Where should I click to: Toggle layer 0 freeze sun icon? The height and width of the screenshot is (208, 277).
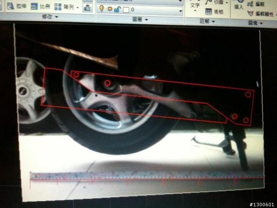110,9
